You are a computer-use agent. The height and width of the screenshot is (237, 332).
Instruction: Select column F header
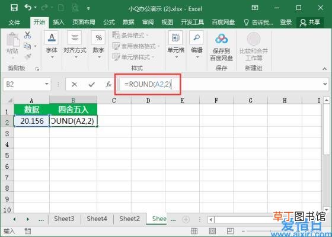(216, 100)
